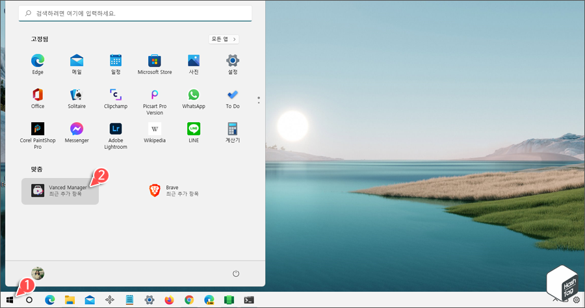The height and width of the screenshot is (308, 585).
Task: Open File Explorer from the taskbar
Action: tap(70, 300)
